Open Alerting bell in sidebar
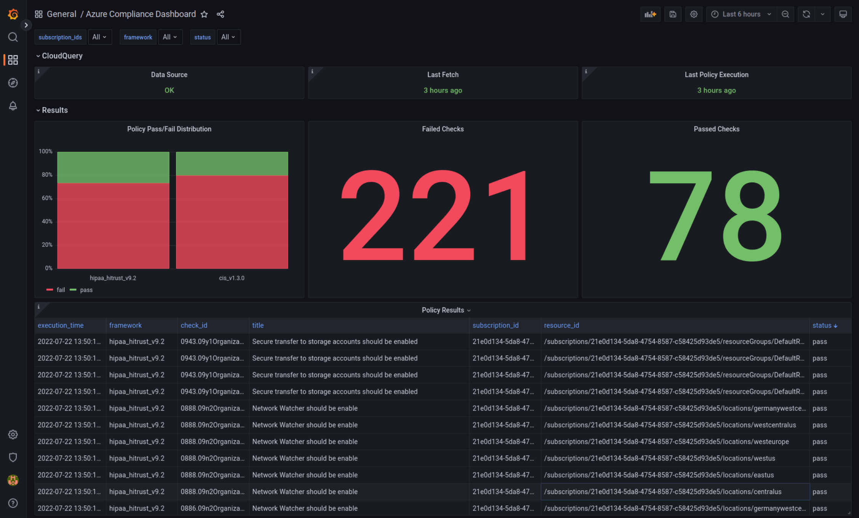The width and height of the screenshot is (859, 518). pyautogui.click(x=13, y=106)
